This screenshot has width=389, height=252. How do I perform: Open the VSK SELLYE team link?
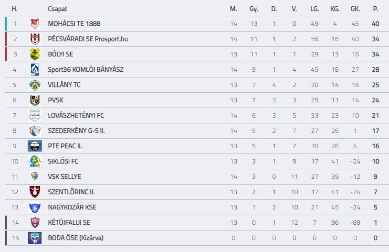click(64, 177)
